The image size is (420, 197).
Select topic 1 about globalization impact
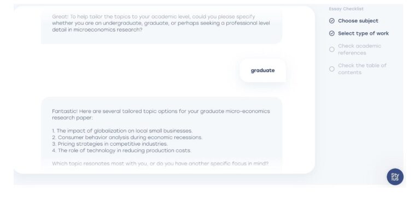tap(122, 131)
